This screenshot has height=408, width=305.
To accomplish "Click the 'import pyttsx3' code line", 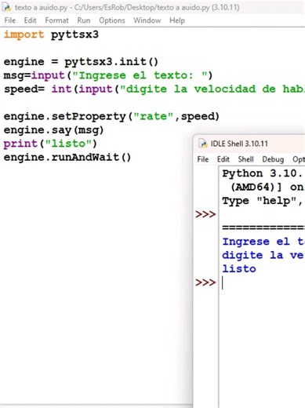I will [x=51, y=35].
